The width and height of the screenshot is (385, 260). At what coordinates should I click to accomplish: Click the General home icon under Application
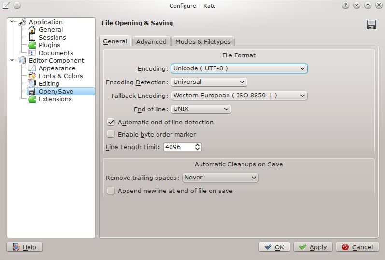32,30
